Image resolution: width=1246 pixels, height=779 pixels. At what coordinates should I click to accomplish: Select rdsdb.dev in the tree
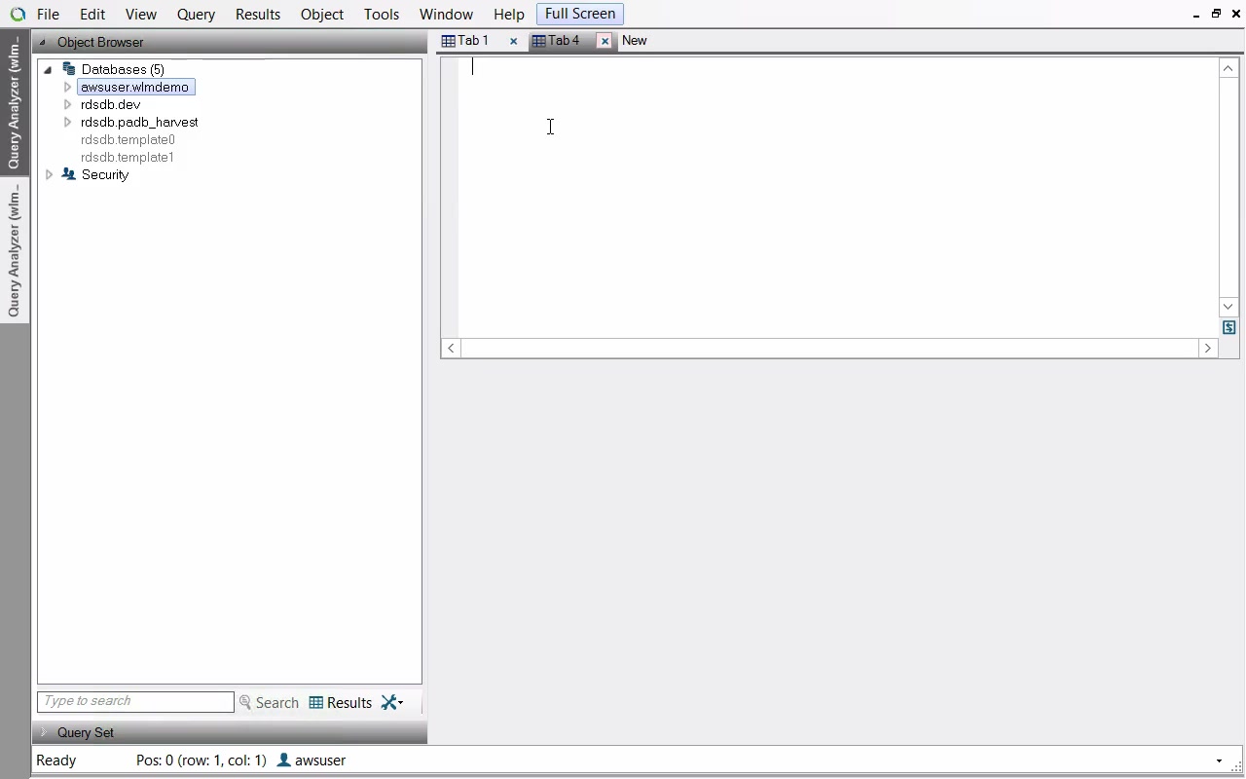111,104
